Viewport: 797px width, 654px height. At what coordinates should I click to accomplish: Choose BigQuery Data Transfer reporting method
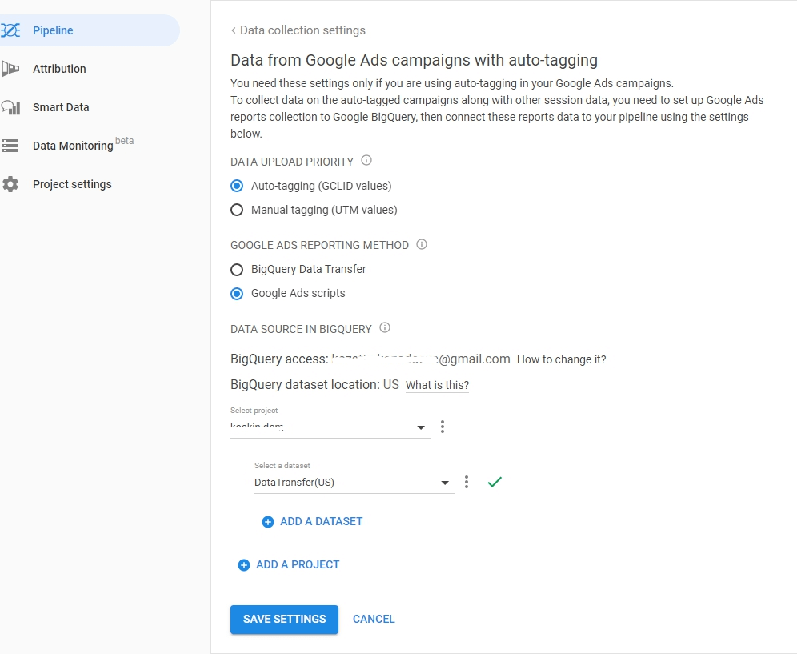(x=237, y=269)
